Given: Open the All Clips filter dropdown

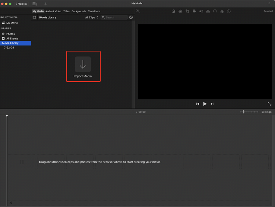Looking at the screenshot, I should pos(92,17).
